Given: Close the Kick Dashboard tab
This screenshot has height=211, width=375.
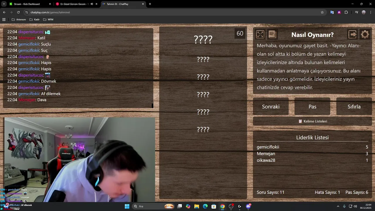Looking at the screenshot, I should click(x=50, y=4).
